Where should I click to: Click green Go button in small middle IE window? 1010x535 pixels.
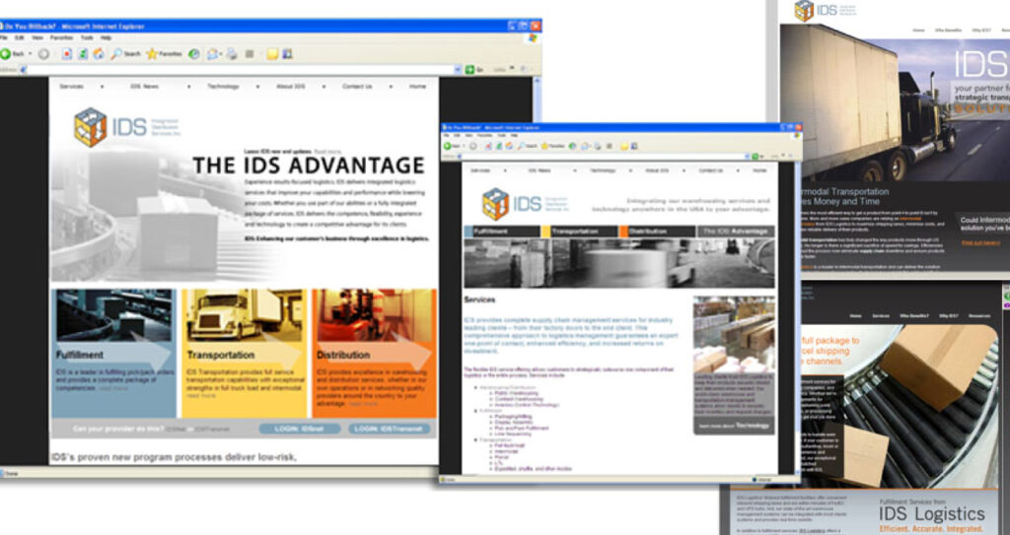click(x=756, y=157)
